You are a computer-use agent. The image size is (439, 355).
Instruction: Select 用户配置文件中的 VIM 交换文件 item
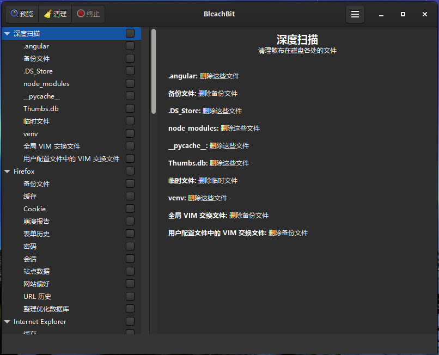coord(71,159)
